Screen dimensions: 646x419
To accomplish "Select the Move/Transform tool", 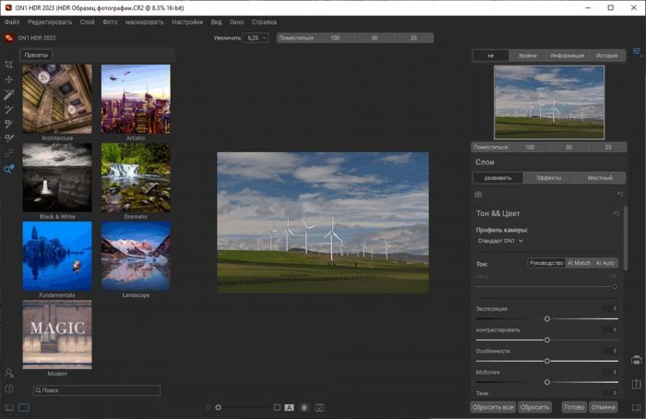I will tap(8, 79).
